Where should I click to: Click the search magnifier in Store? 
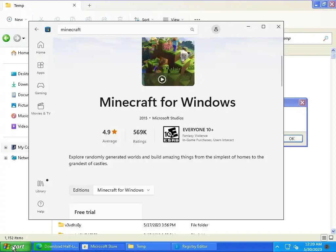[192, 30]
